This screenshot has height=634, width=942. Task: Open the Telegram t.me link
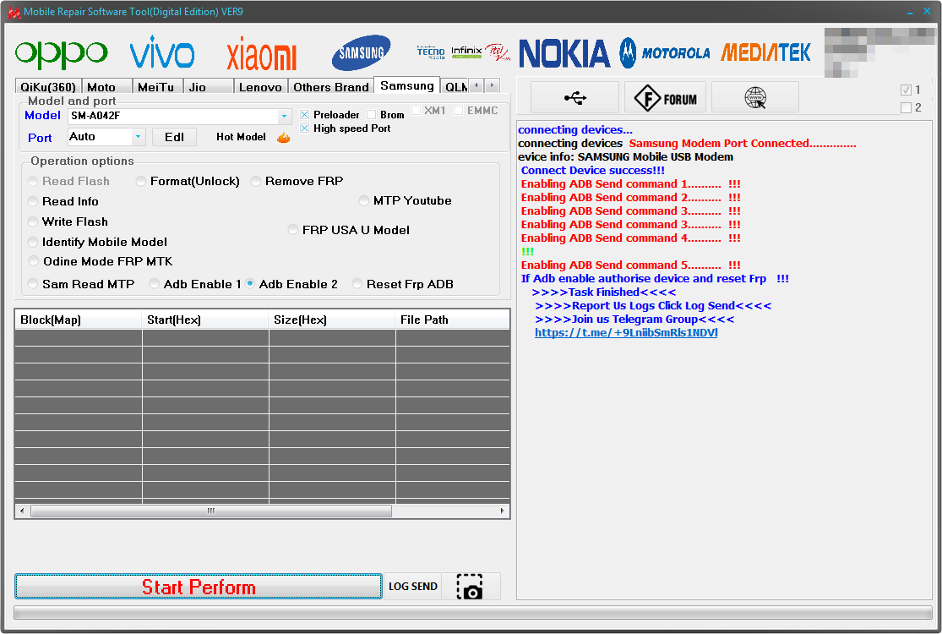(626, 332)
